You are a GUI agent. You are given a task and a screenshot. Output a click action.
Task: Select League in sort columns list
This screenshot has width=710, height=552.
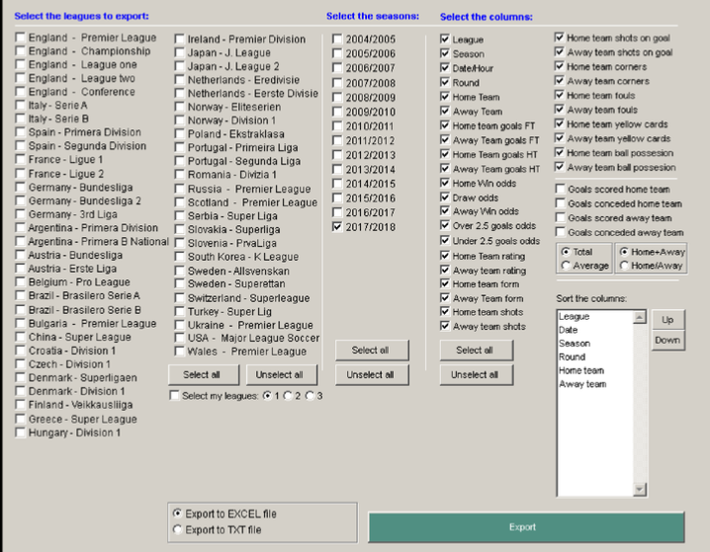[x=575, y=316]
